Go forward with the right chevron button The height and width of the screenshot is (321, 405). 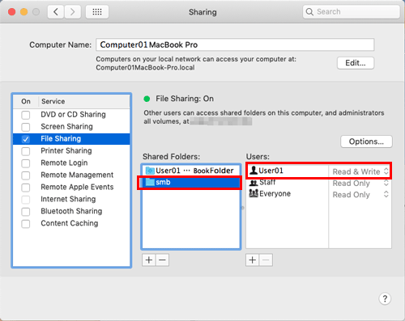click(72, 12)
